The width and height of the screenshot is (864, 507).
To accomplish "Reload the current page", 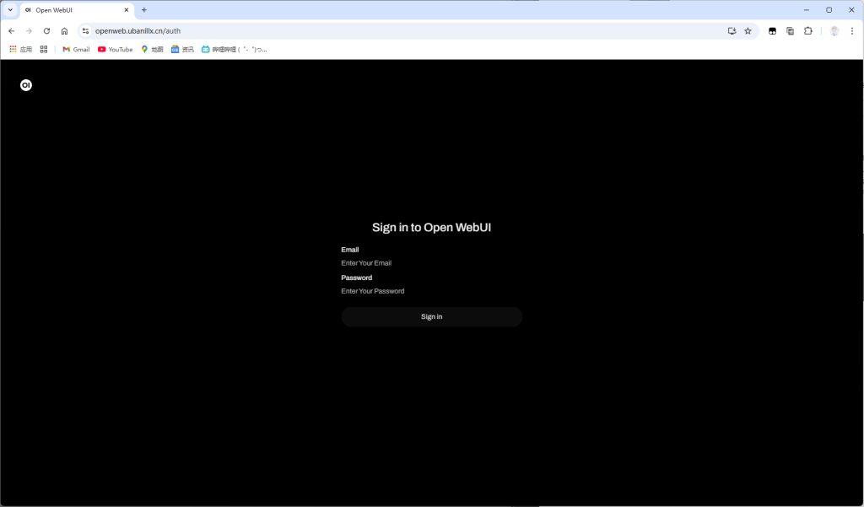I will [x=47, y=31].
